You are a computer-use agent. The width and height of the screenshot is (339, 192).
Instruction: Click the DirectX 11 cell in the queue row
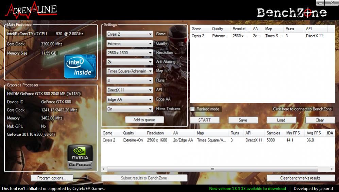[x=315, y=36]
